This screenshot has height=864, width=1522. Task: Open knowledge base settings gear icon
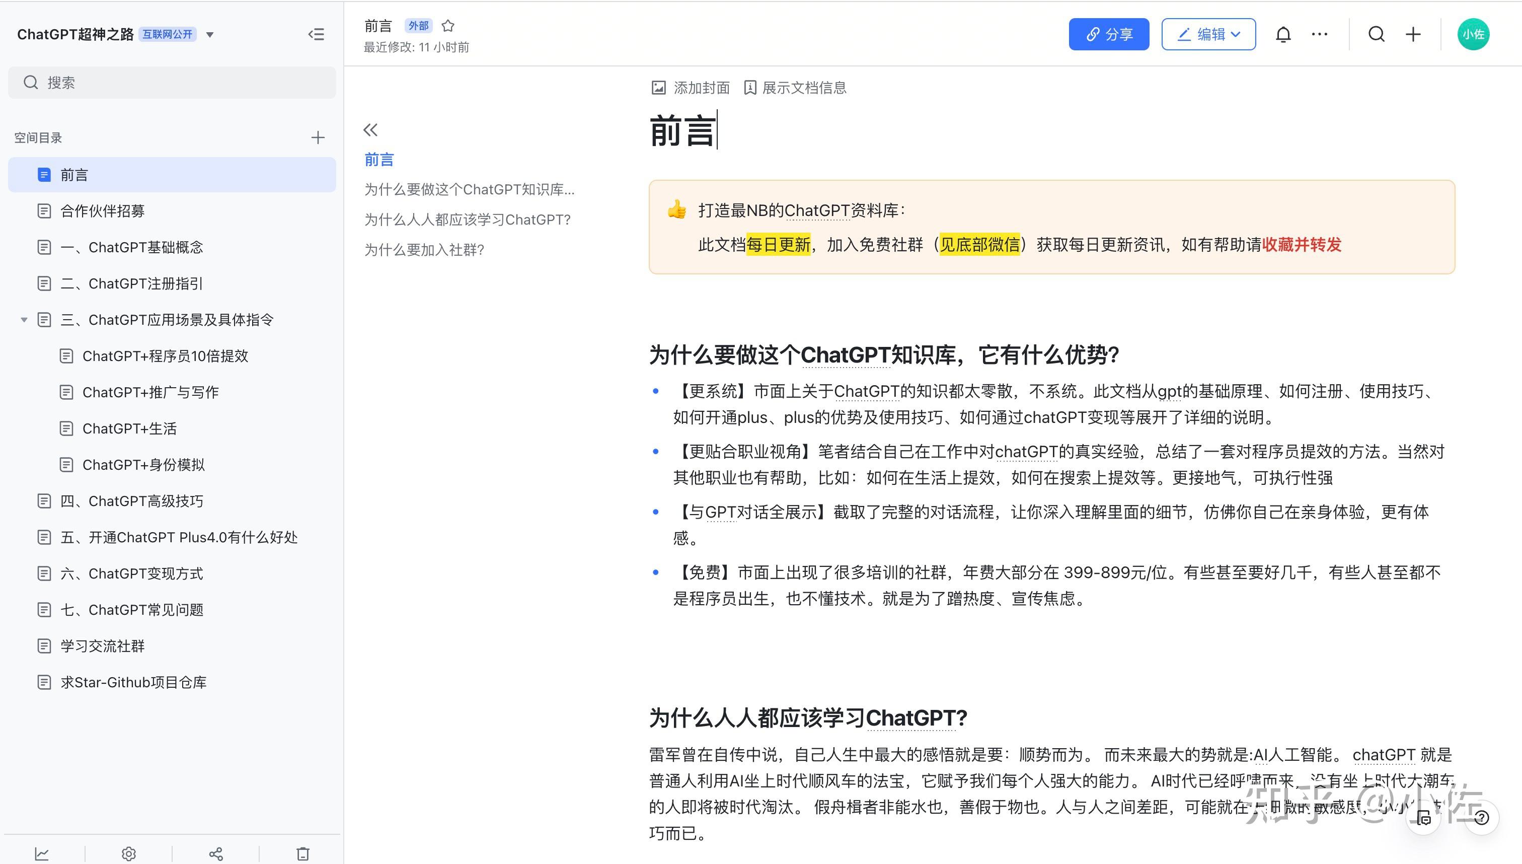coord(129,854)
